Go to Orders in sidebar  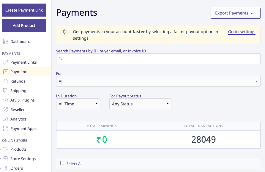pyautogui.click(x=17, y=168)
